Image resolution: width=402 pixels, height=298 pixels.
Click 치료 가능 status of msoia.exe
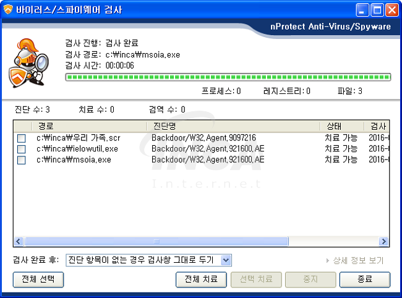pos(341,160)
